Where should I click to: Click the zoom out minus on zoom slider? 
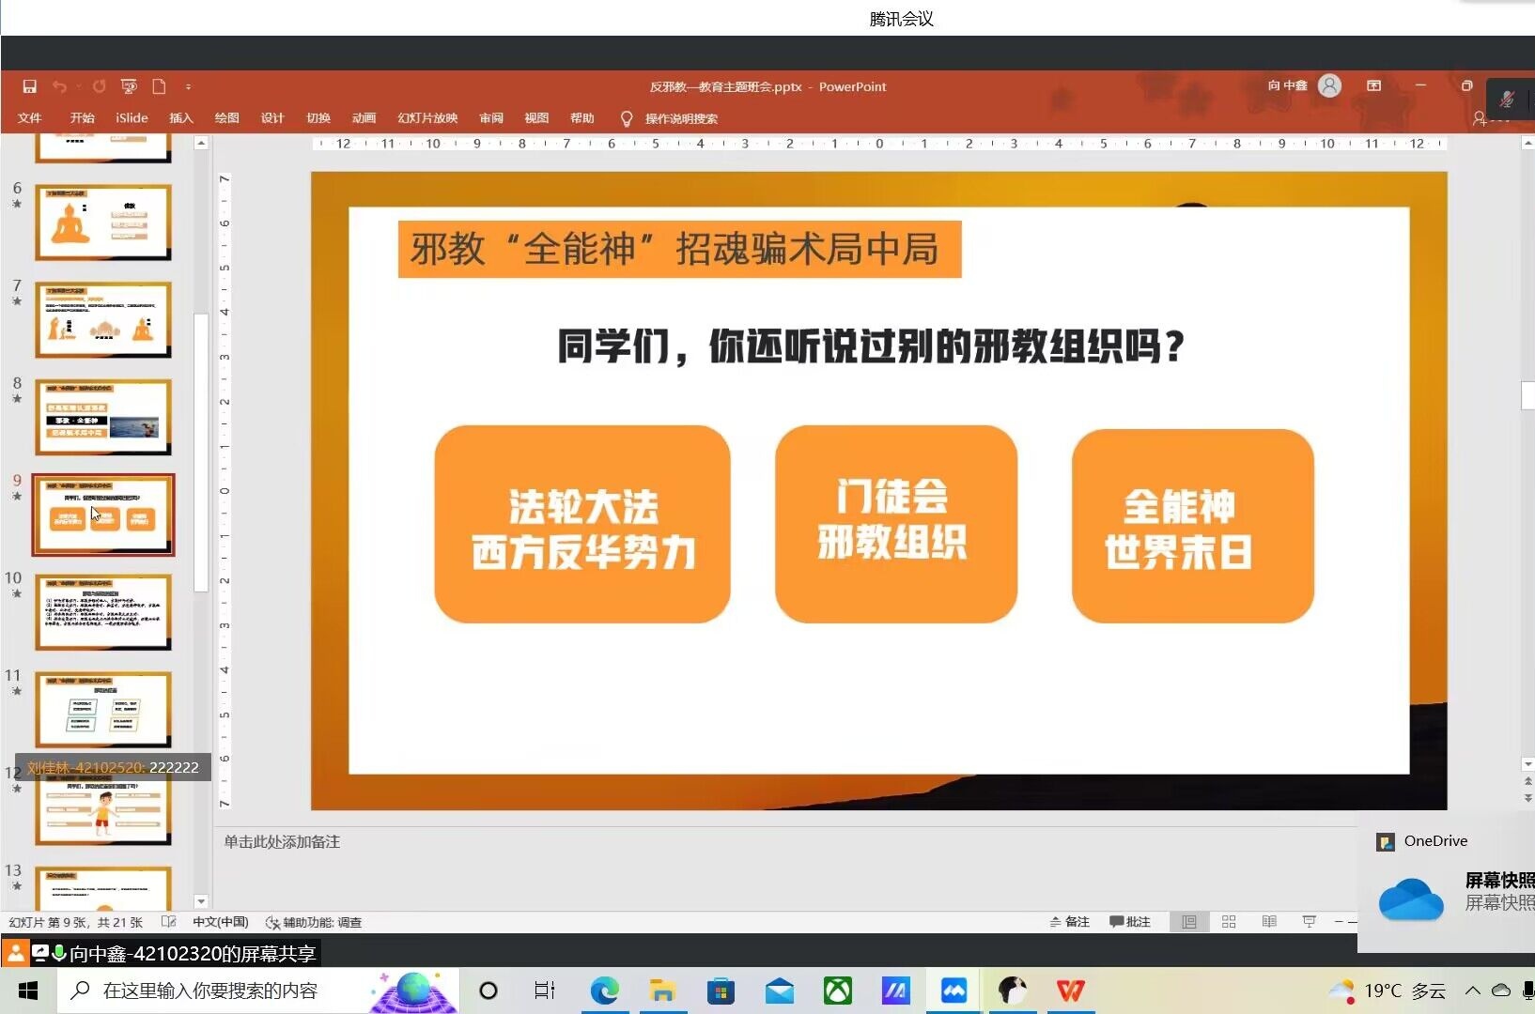tap(1339, 922)
